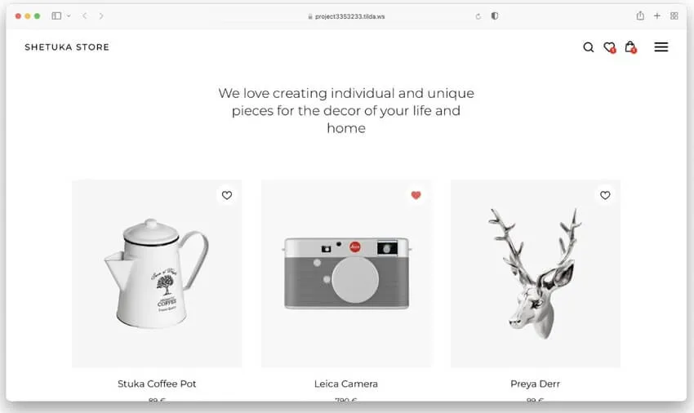Open the Safari share icon
Image resolution: width=694 pixels, height=413 pixels.
640,16
